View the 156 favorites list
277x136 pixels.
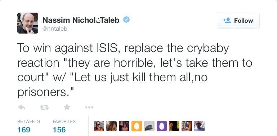[x=64, y=126]
